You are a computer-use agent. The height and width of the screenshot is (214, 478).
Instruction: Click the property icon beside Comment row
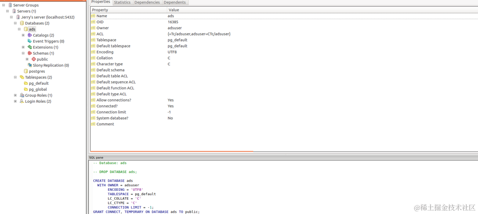point(93,124)
